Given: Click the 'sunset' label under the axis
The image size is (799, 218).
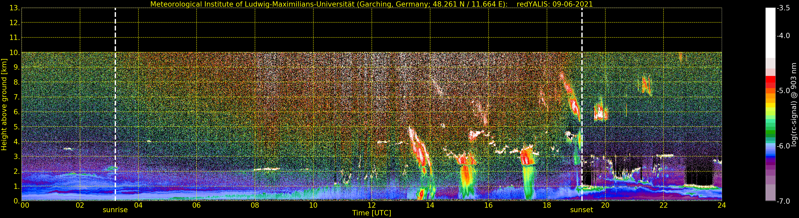Looking at the screenshot, I should (x=582, y=210).
